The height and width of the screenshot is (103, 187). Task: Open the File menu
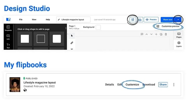tap(21, 20)
